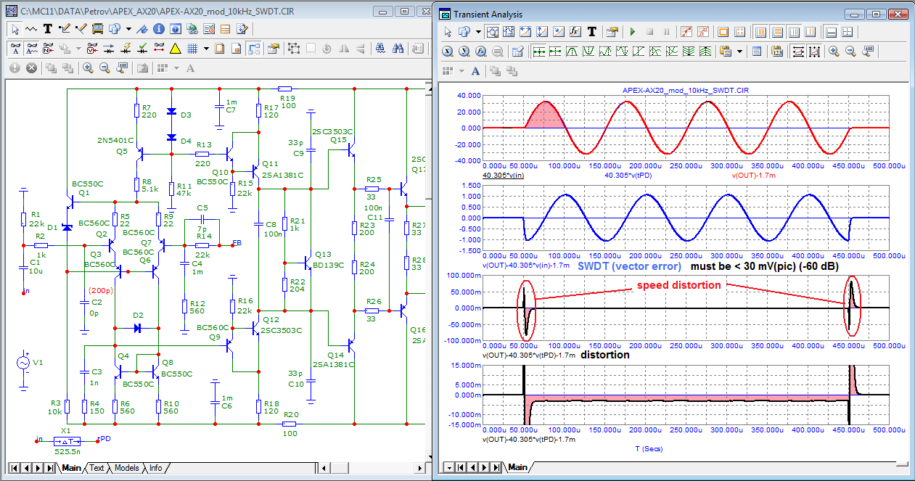915x481 pixels.
Task: Switch to the Text tab in schematic window
Action: (96, 468)
